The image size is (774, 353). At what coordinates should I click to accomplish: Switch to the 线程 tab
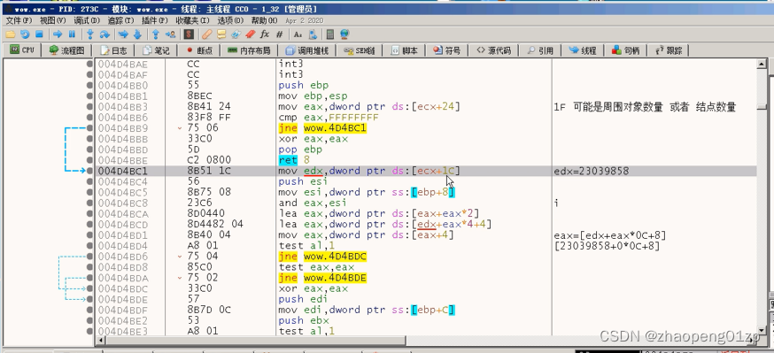(x=583, y=50)
